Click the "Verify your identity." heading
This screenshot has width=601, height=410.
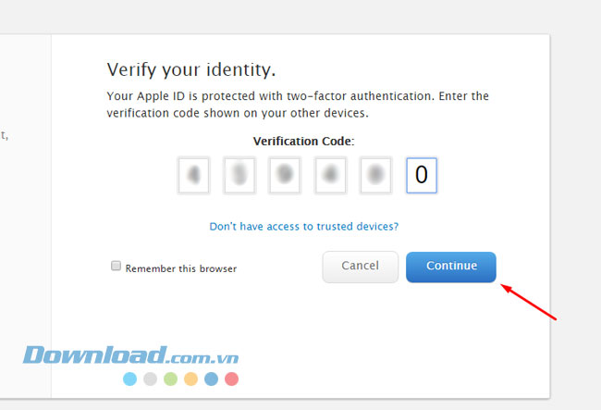(192, 69)
